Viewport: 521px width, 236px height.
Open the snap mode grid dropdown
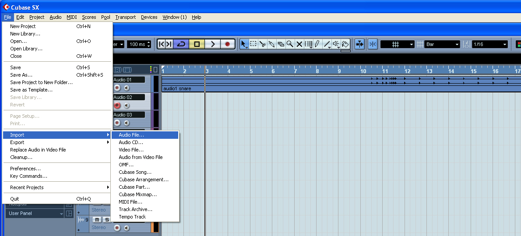click(398, 44)
